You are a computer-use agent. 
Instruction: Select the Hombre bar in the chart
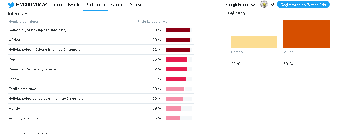[254, 42]
